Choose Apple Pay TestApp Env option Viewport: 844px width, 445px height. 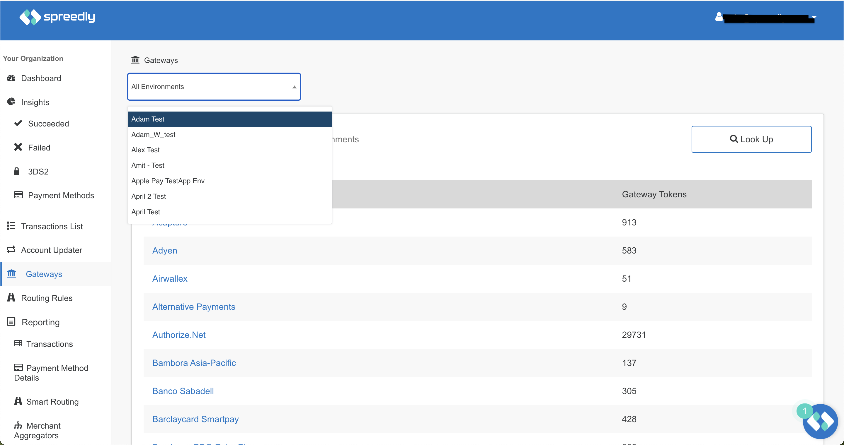click(168, 181)
